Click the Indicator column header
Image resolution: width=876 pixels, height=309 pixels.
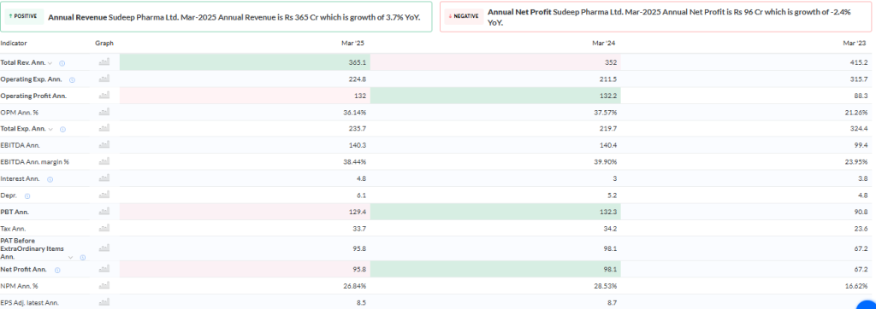click(x=14, y=43)
